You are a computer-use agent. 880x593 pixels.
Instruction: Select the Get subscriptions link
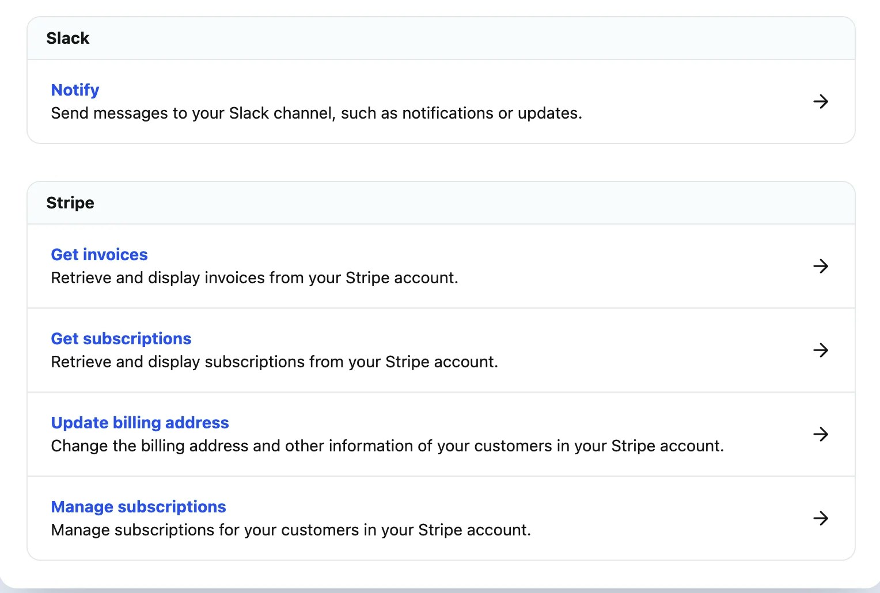[121, 339]
